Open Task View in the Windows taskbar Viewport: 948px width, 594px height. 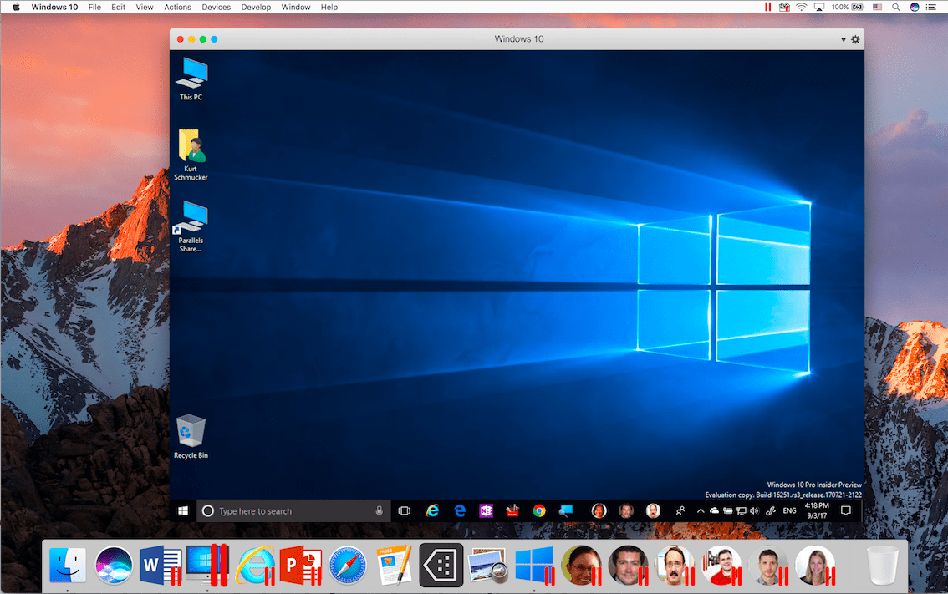[405, 511]
